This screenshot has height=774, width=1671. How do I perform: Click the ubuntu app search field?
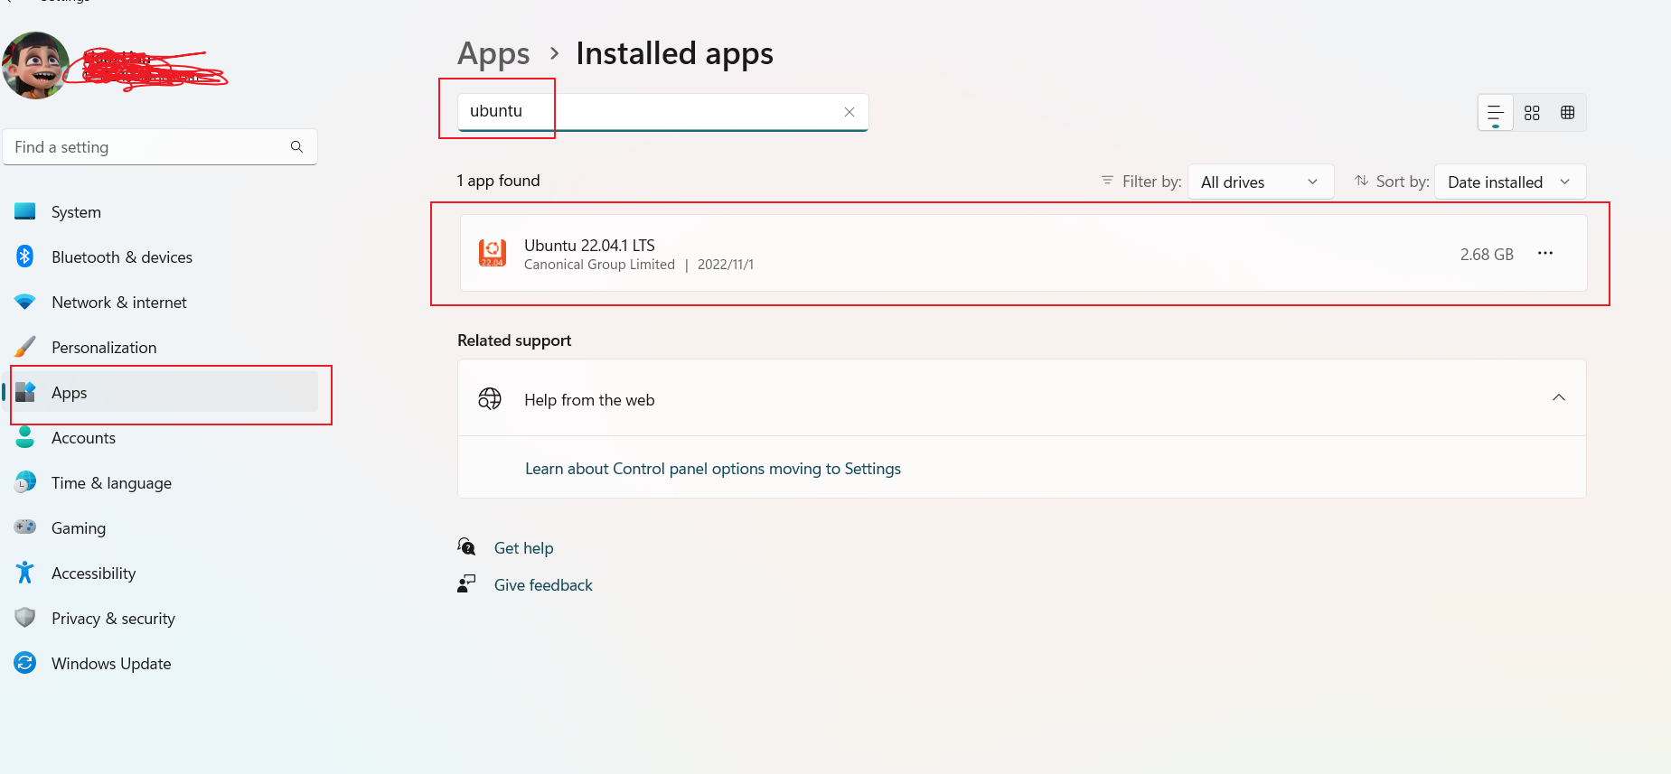[x=662, y=112]
